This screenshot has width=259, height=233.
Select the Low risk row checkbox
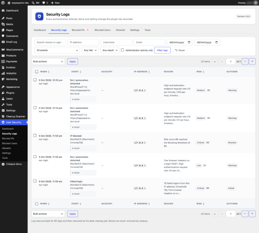(35, 157)
